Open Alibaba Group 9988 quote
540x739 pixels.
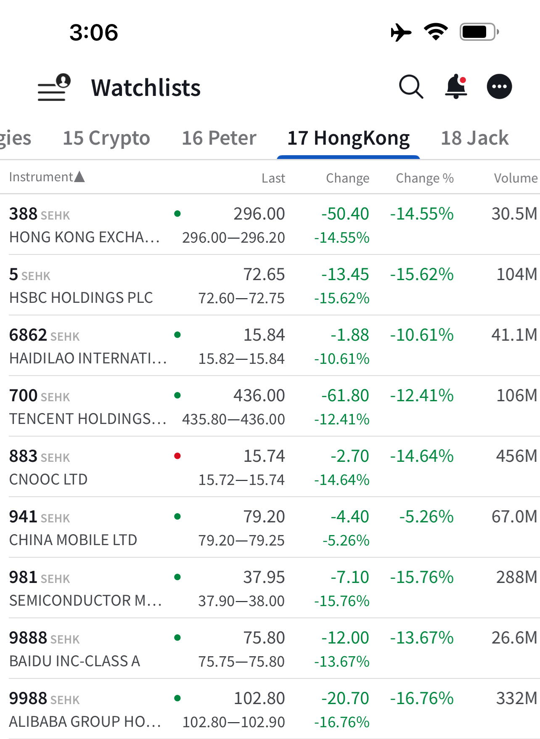pos(85,710)
